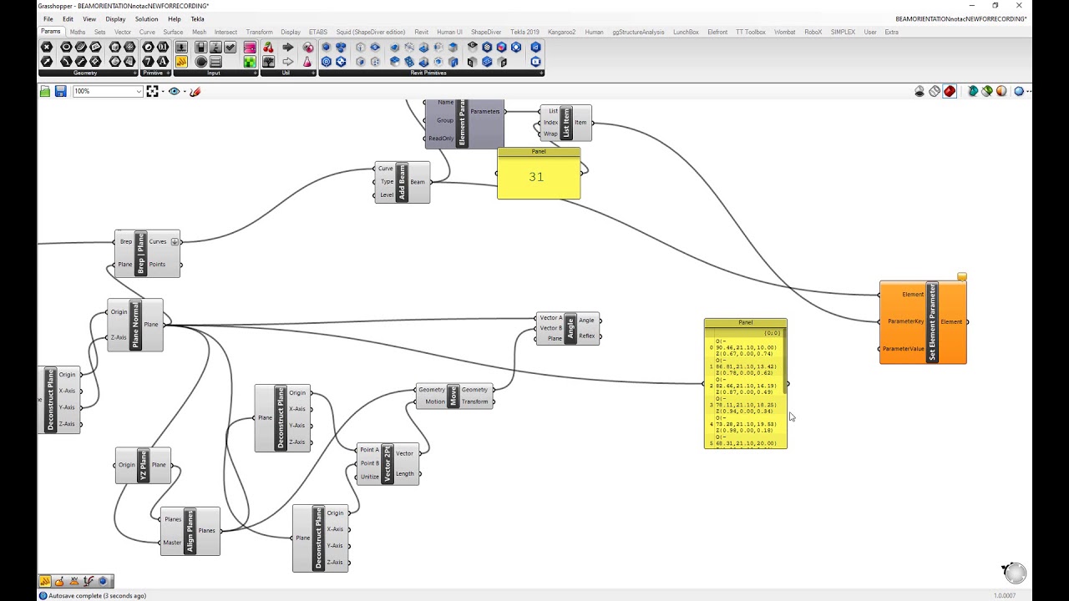Click the white outlined arrow icon in Util

pos(288,61)
